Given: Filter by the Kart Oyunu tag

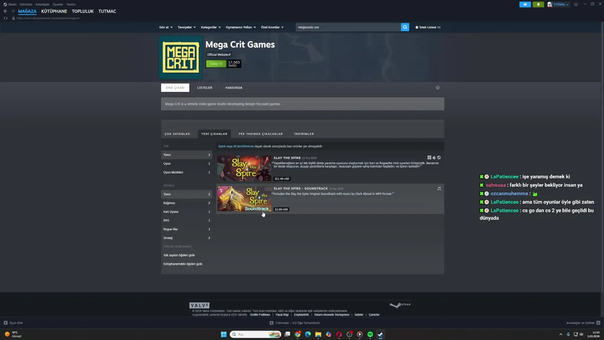Looking at the screenshot, I should coord(187,212).
